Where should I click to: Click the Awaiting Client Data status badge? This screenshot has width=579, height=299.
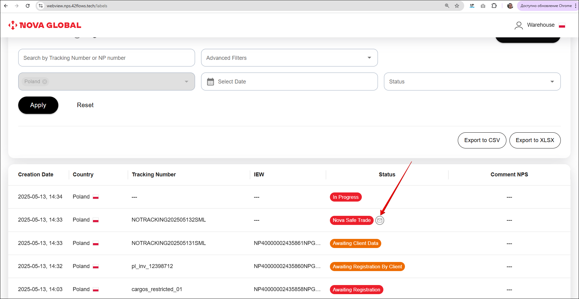[x=355, y=243]
